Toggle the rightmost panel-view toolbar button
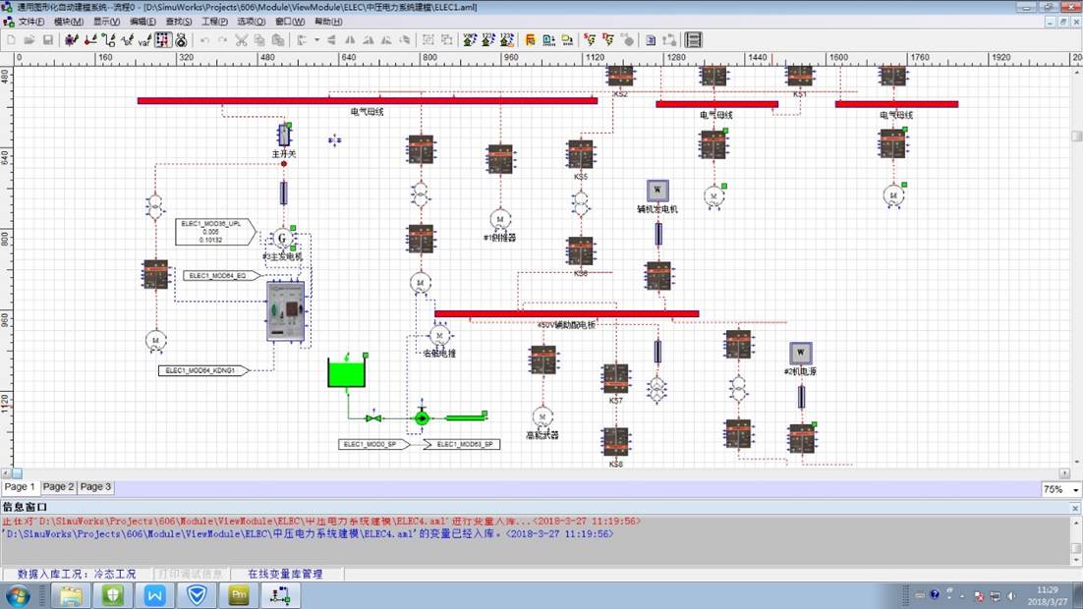 click(x=694, y=40)
